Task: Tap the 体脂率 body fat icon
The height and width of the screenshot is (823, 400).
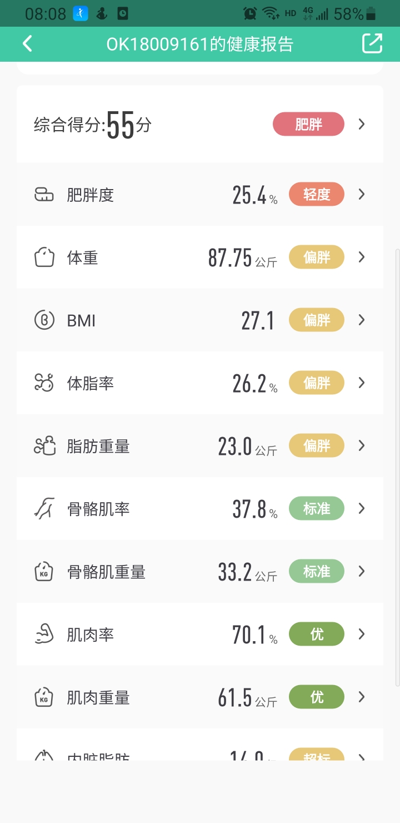Action: pos(44,383)
